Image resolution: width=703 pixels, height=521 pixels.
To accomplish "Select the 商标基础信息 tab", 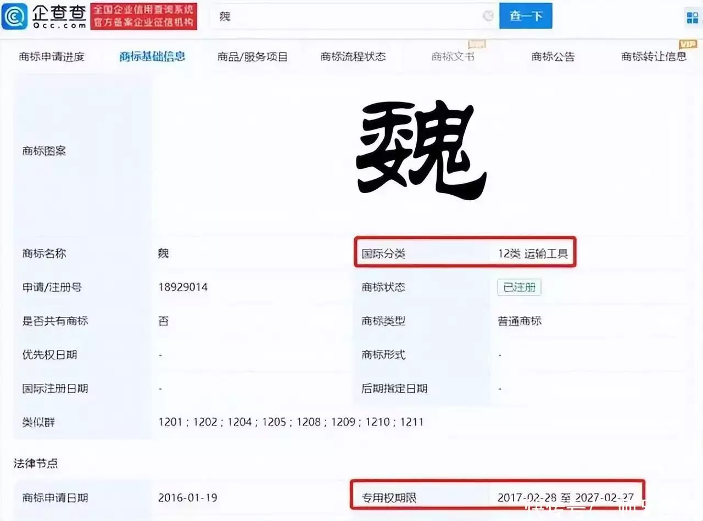I will 152,56.
